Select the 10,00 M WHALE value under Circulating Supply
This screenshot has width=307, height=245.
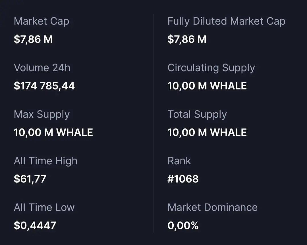click(x=207, y=86)
